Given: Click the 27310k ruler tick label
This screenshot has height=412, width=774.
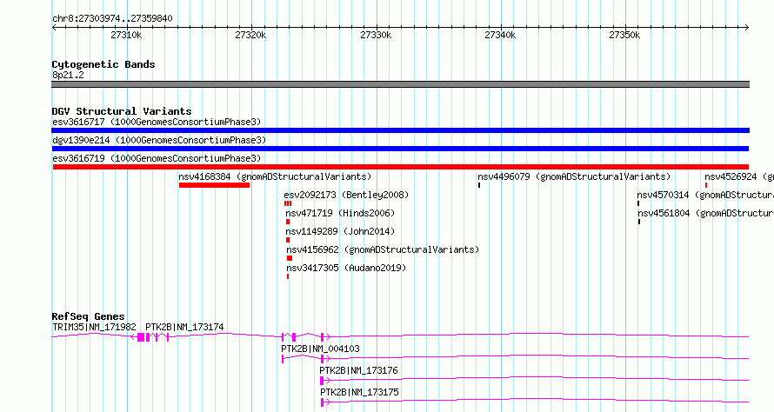Looking at the screenshot, I should tap(126, 35).
